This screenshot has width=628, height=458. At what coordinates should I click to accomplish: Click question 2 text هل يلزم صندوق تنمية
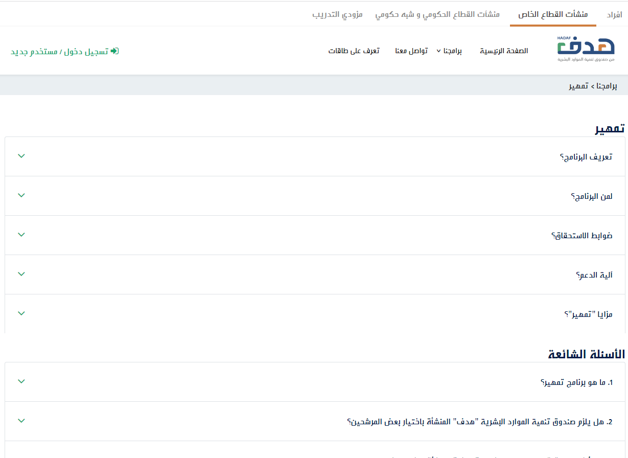point(480,422)
